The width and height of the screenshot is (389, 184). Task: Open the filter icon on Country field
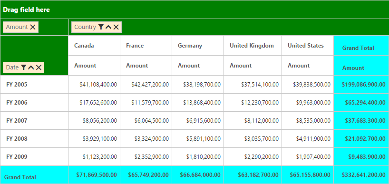pyautogui.click(x=101, y=27)
